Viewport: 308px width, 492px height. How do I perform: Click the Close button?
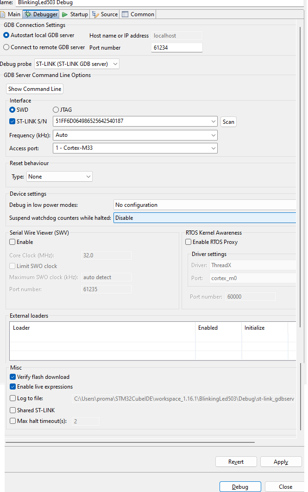285,486
